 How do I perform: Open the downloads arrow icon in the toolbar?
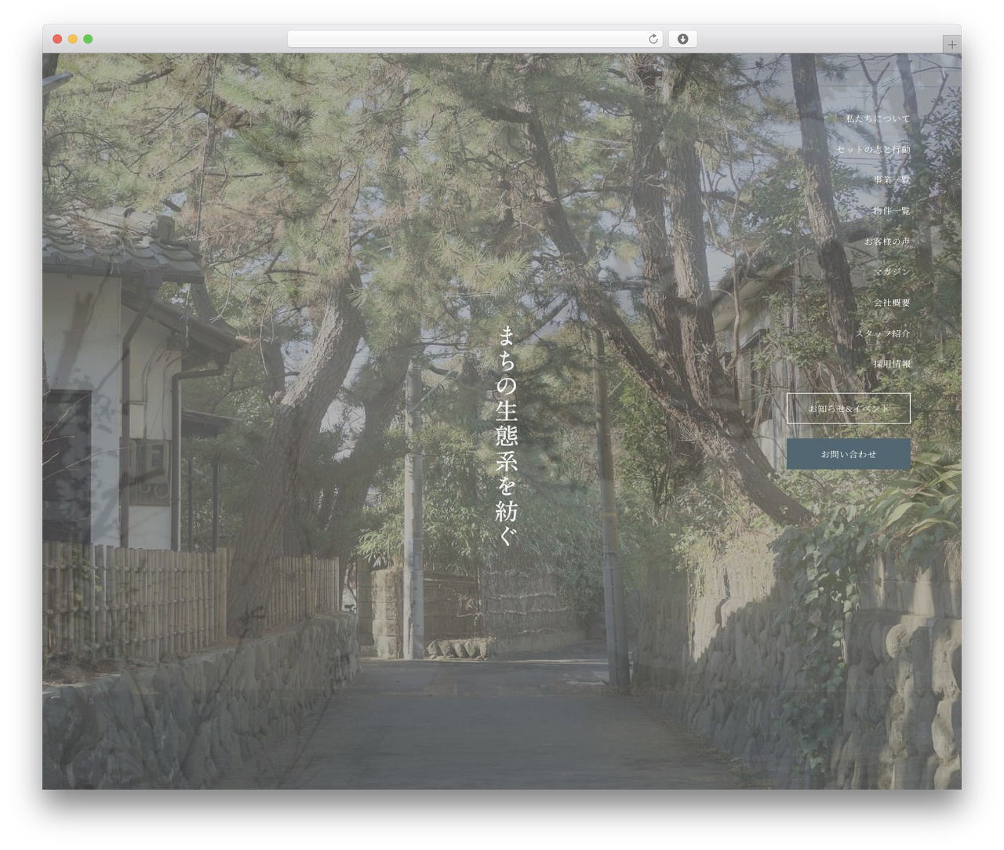coord(682,38)
